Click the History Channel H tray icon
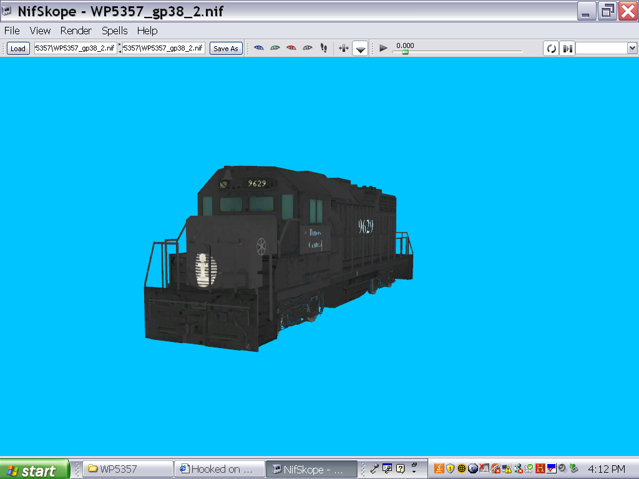This screenshot has width=639, height=479. [x=540, y=468]
